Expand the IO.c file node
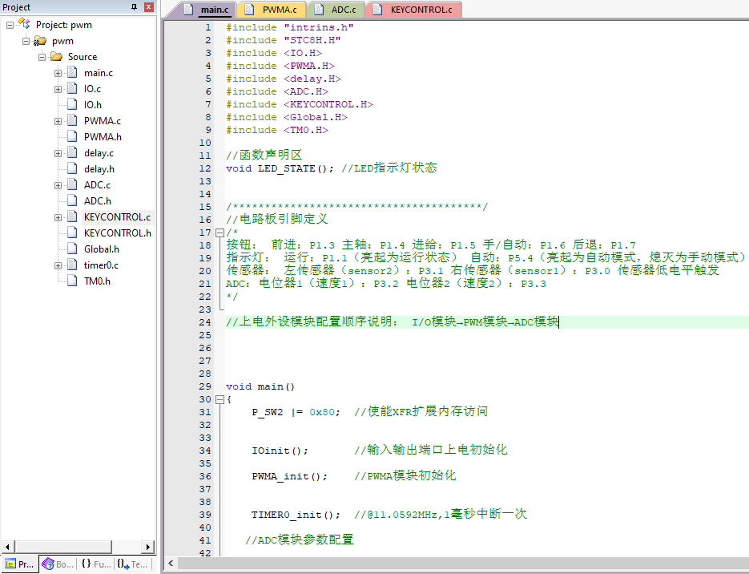This screenshot has width=749, height=574. [58, 89]
